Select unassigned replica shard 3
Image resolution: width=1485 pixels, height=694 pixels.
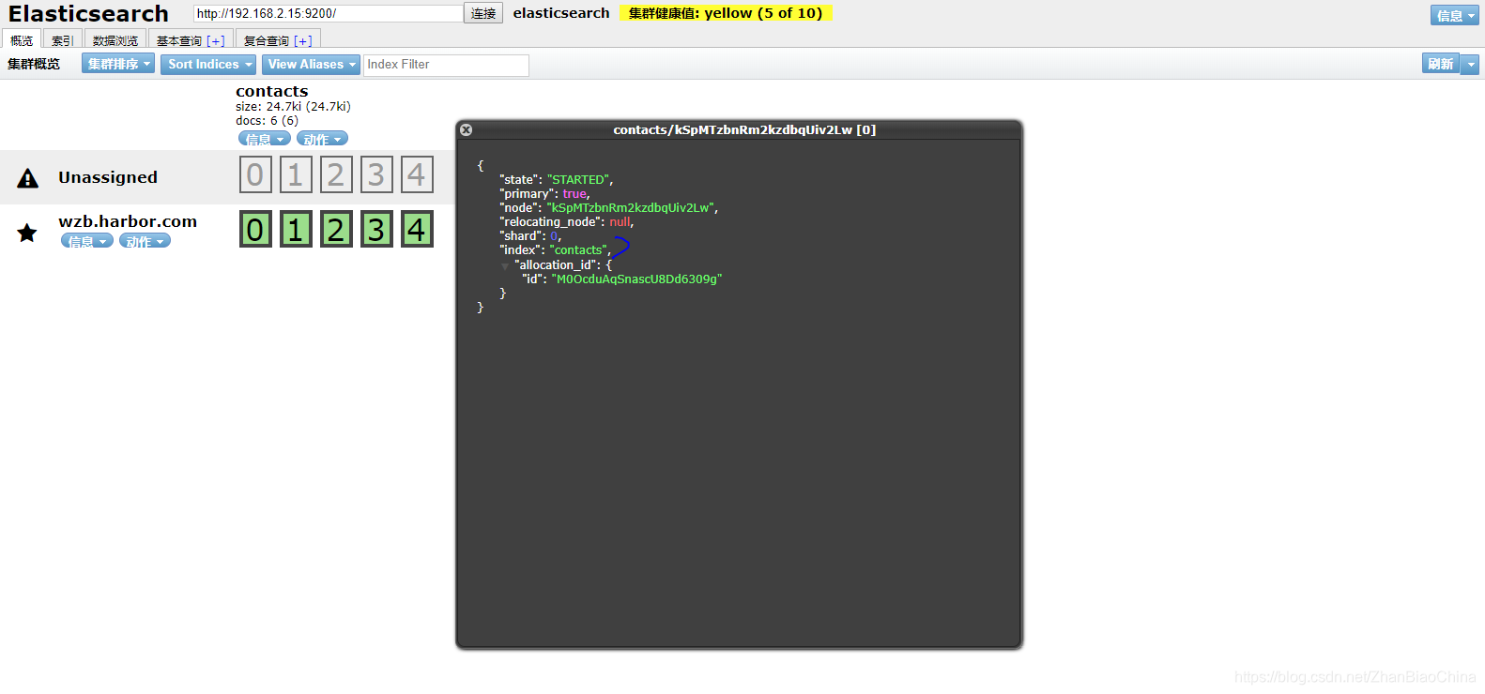(376, 174)
